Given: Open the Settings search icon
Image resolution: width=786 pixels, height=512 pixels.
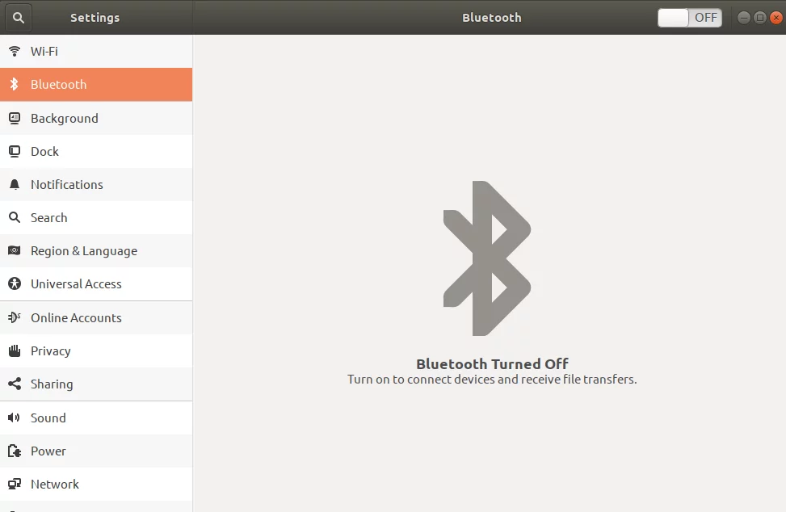Looking at the screenshot, I should pos(19,18).
